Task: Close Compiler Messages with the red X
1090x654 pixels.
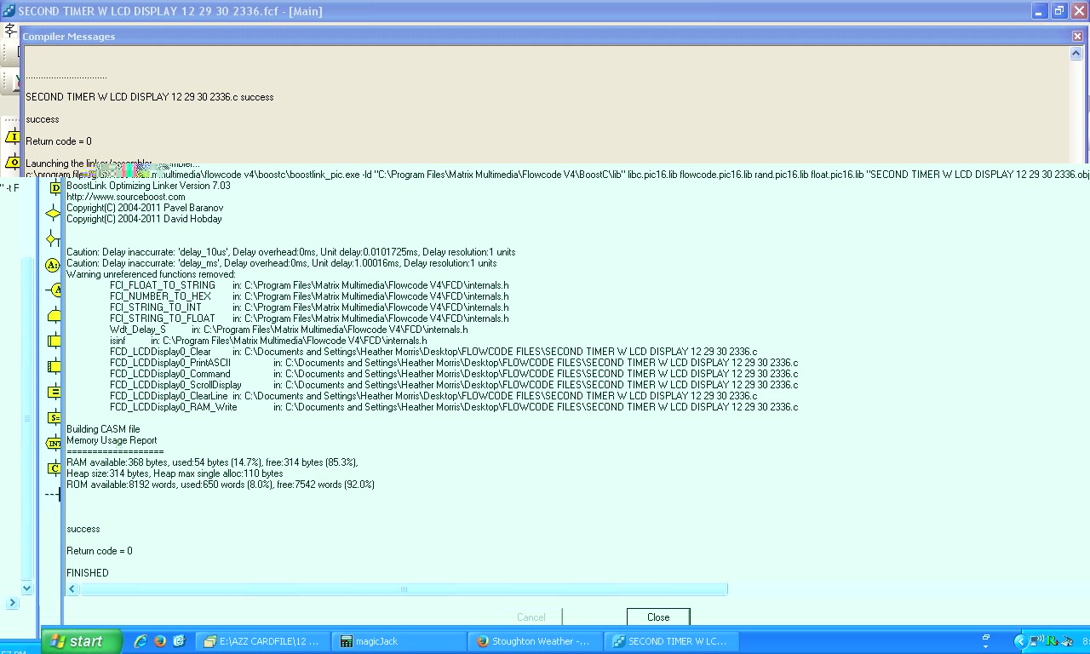Action: tap(1078, 36)
